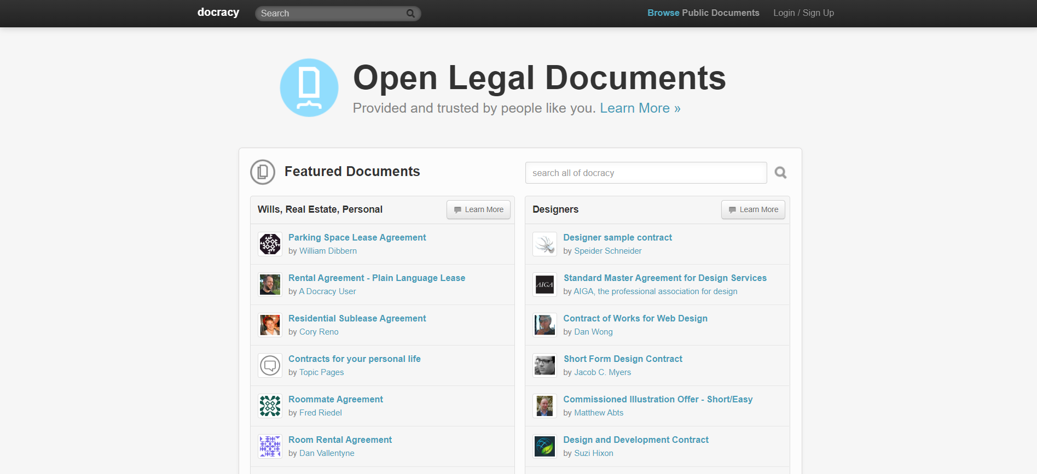This screenshot has width=1037, height=474.
Task: Click avatar next to Rental Agreement - Plain Language Lease
Action: (270, 285)
